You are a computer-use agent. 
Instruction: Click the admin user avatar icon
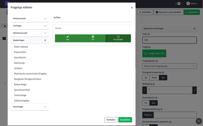(188, 4)
